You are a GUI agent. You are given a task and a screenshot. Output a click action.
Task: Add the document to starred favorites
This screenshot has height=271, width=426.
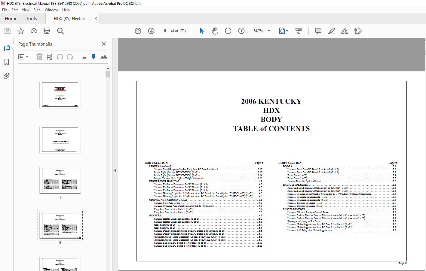(21, 31)
